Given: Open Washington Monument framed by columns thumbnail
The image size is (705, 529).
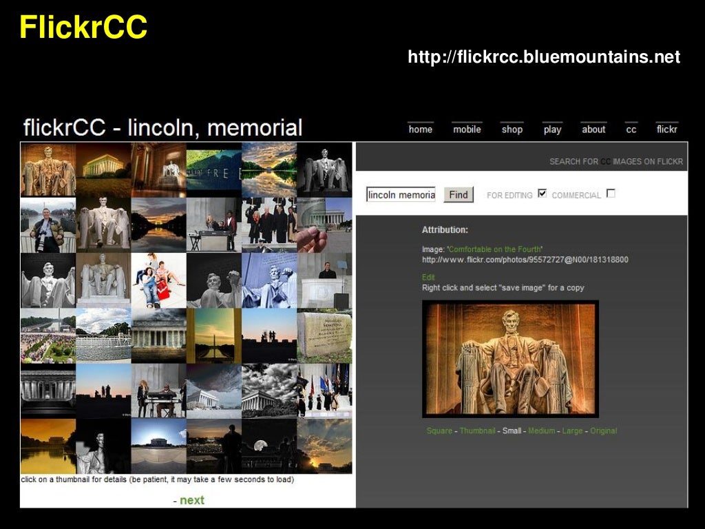Looking at the screenshot, I should point(214,335).
